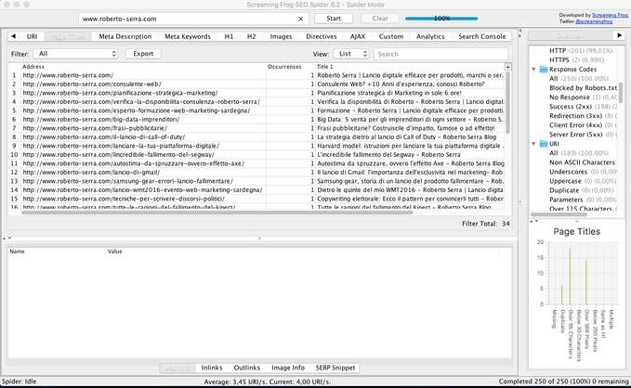
Task: Open the @screamingfrog Twitter link
Action: (x=594, y=21)
